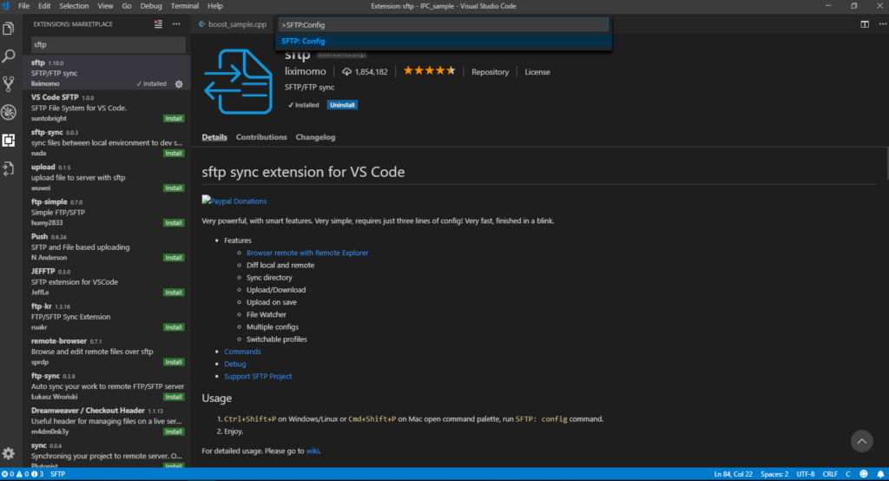Click the scroll-to-top arrow button

tap(862, 441)
